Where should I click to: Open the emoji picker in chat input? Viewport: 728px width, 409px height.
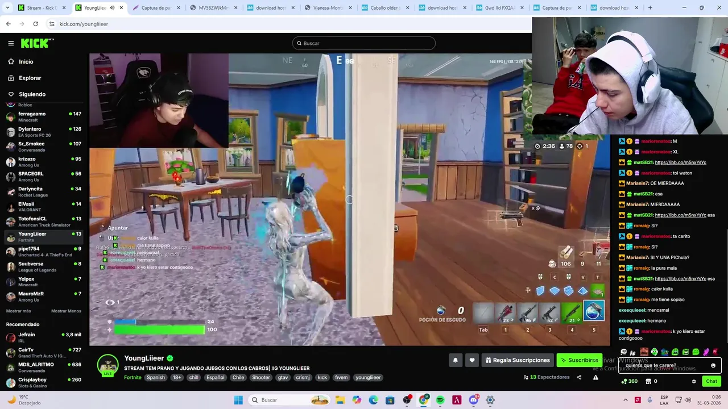pos(713,365)
